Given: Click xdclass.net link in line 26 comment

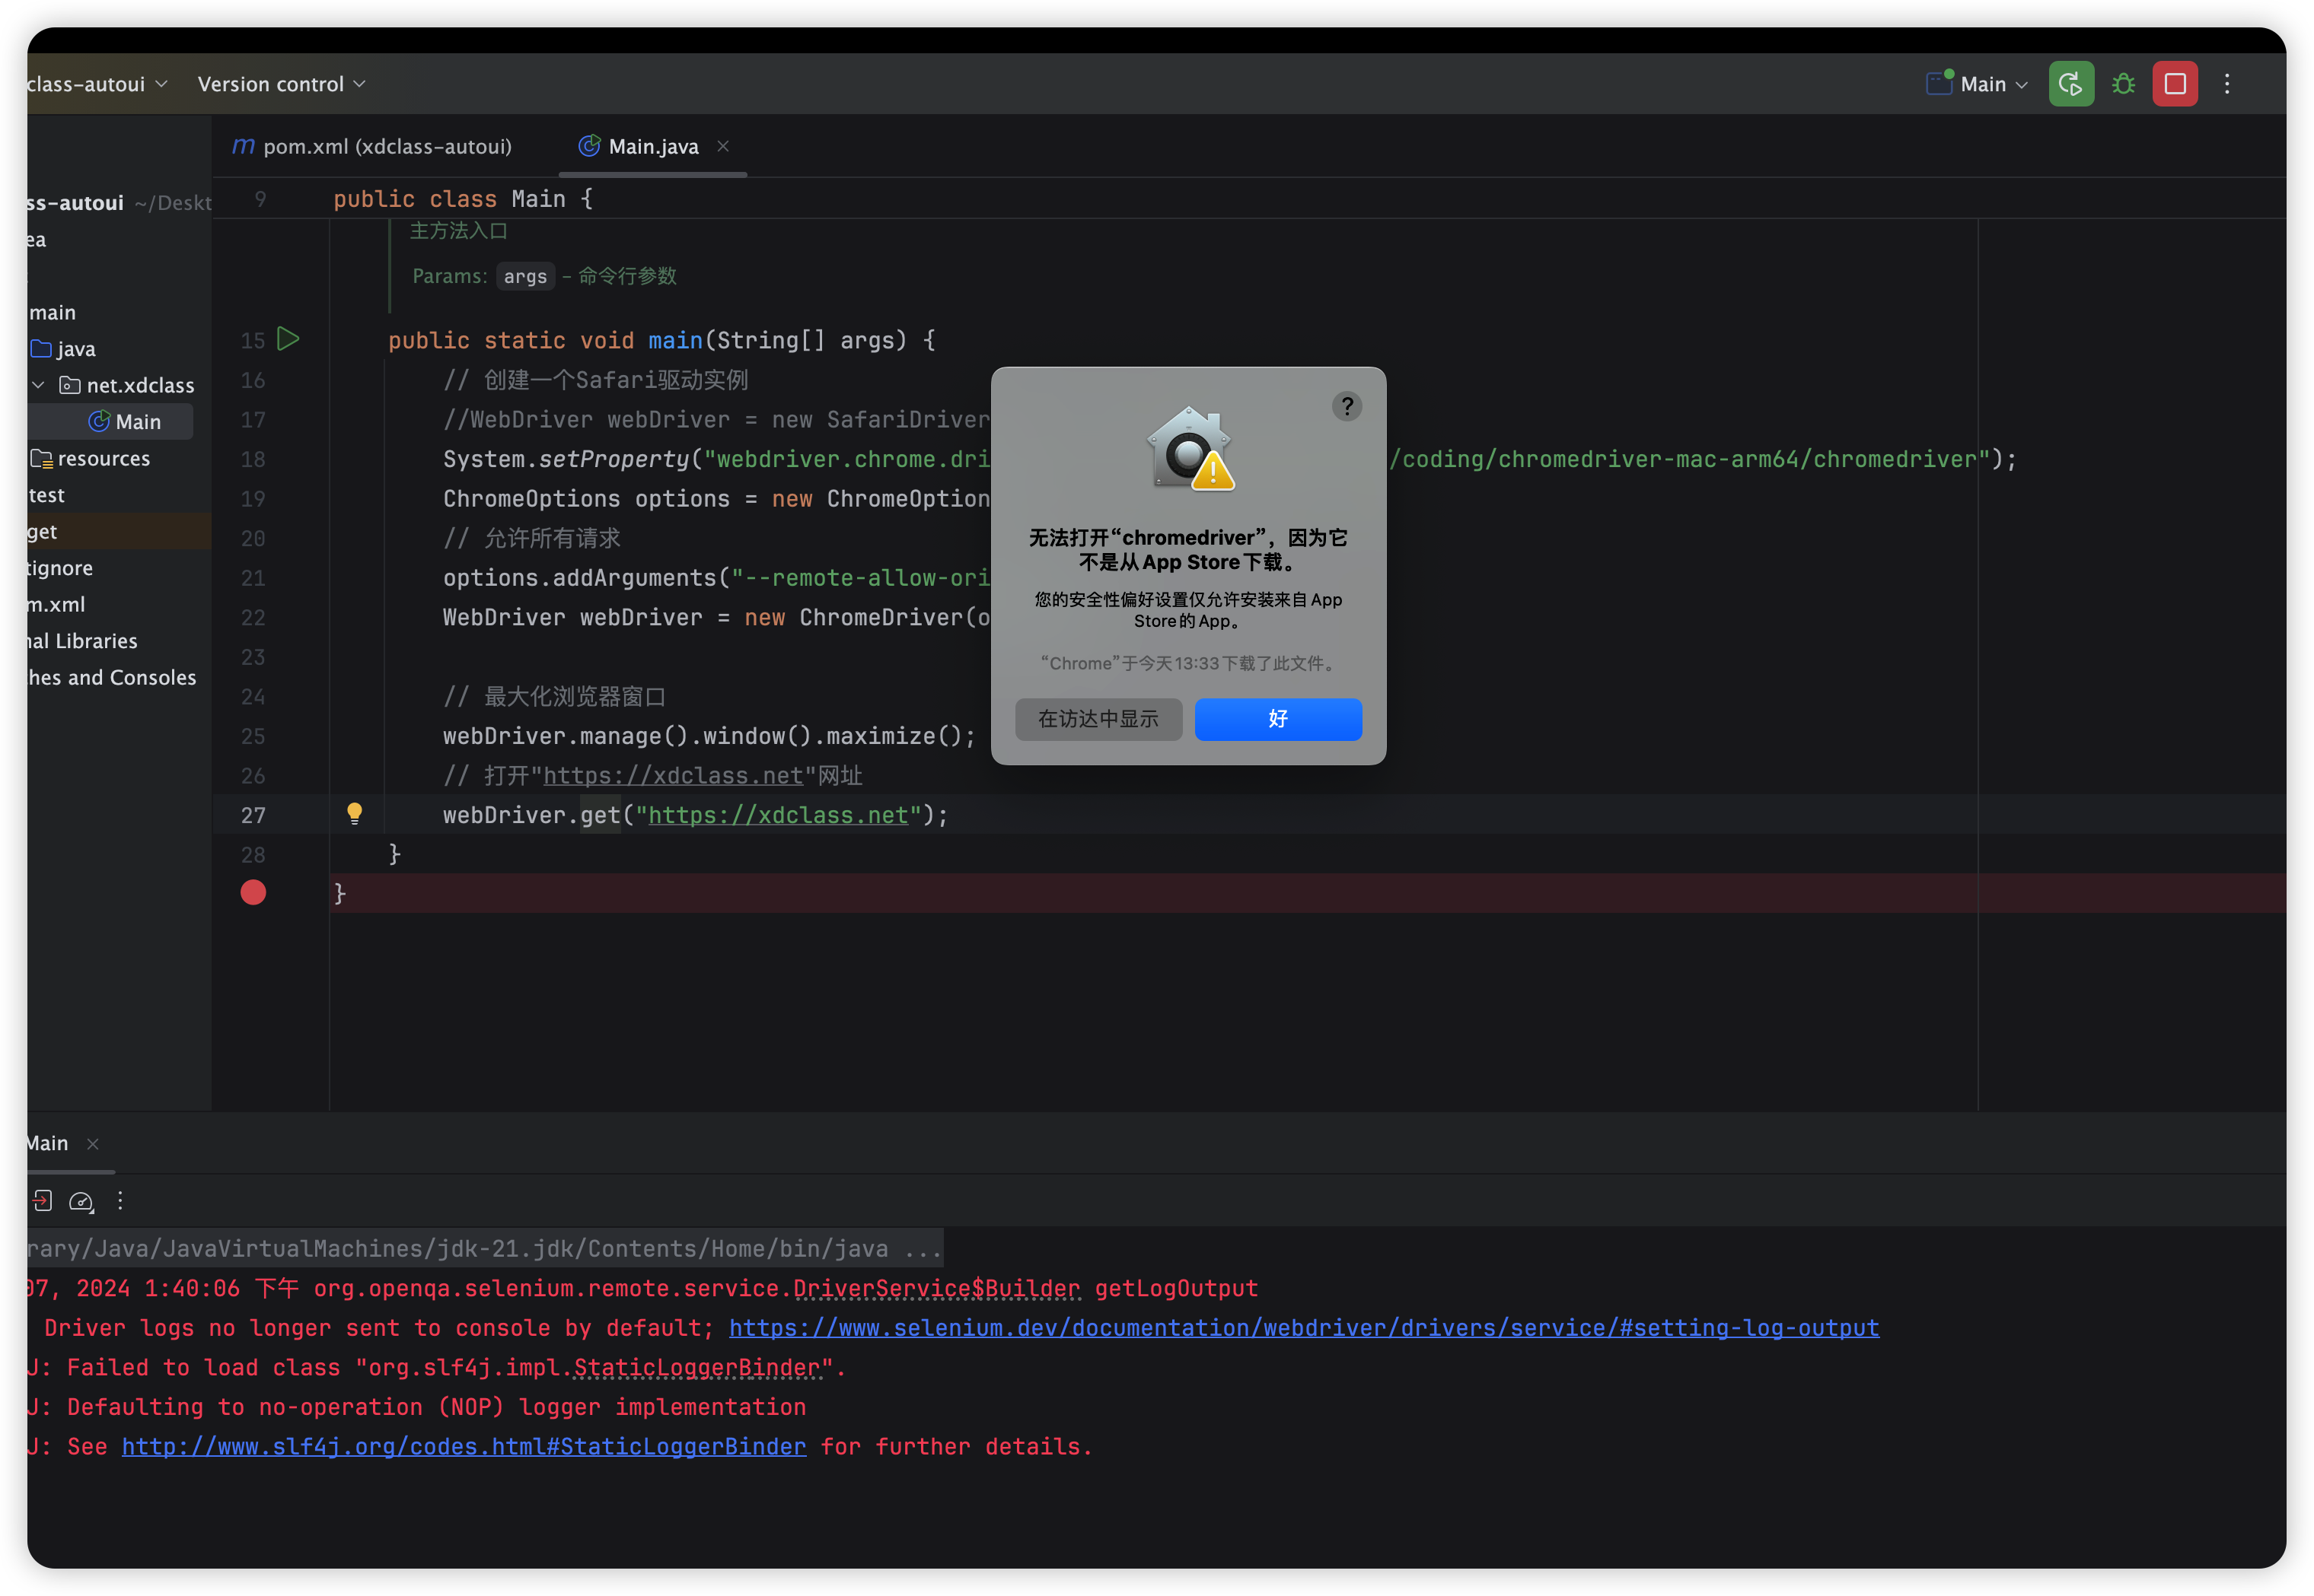Looking at the screenshot, I should pyautogui.click(x=672, y=775).
